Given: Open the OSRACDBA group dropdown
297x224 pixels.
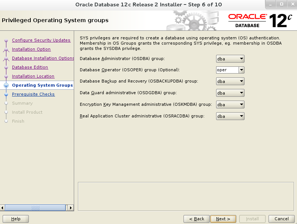Looking at the screenshot, I should (230, 116).
